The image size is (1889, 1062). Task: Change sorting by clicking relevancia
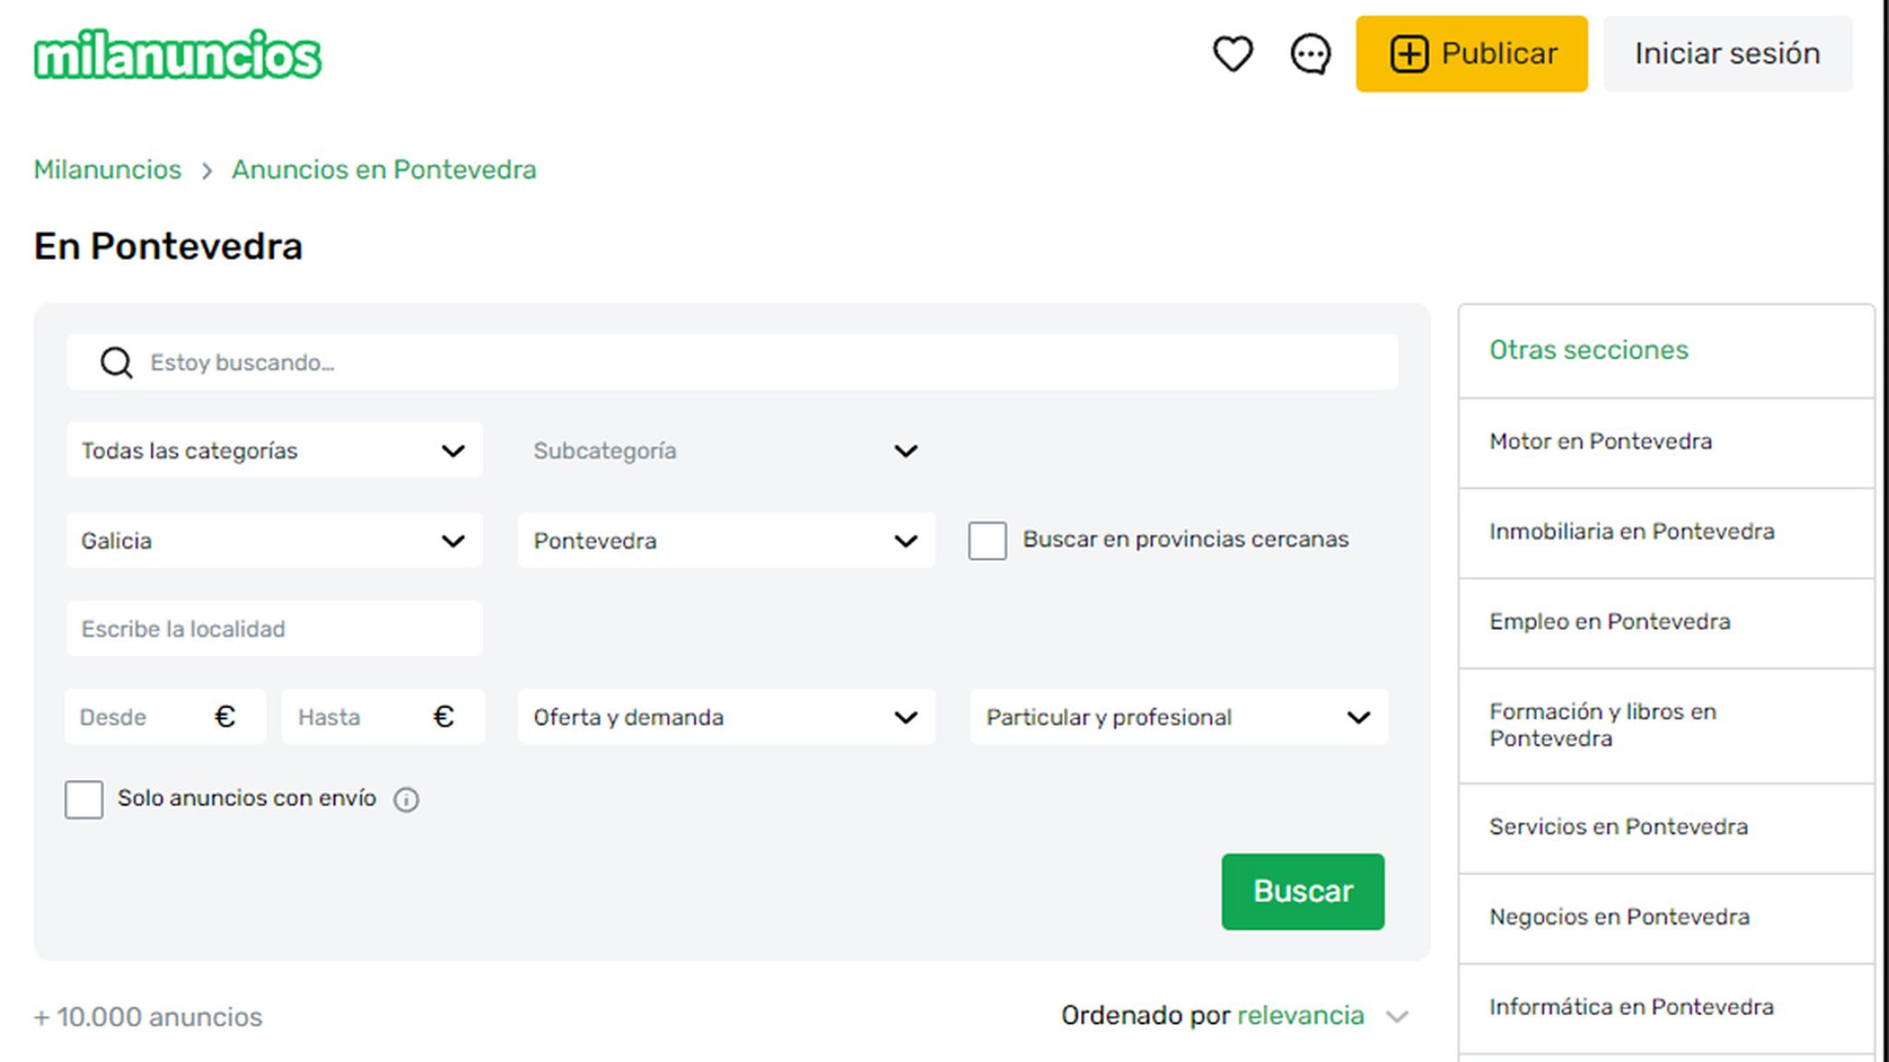coord(1303,1015)
